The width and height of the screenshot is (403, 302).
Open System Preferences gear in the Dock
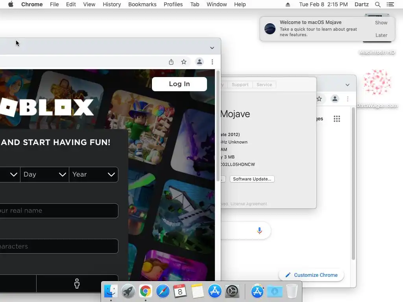(x=232, y=291)
